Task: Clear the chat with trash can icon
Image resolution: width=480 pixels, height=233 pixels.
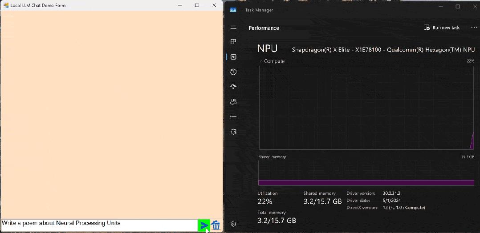Action: (216, 225)
